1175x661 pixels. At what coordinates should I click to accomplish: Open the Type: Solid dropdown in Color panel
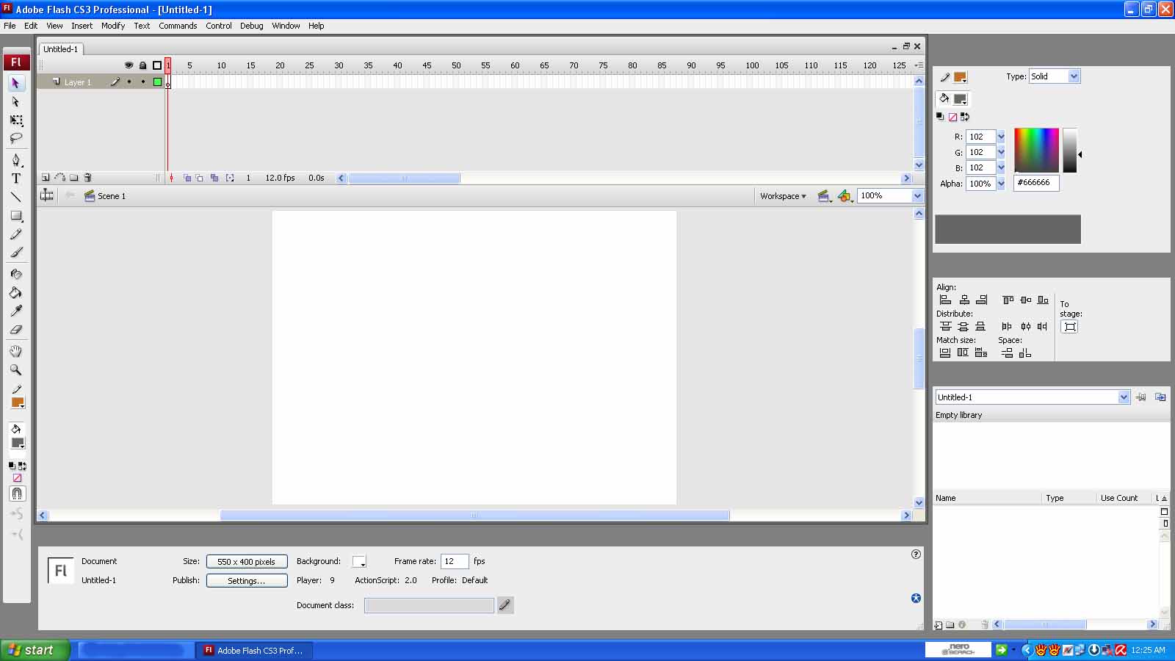tap(1074, 76)
